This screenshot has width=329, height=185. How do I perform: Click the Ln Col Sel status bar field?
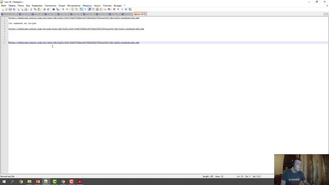249,176
